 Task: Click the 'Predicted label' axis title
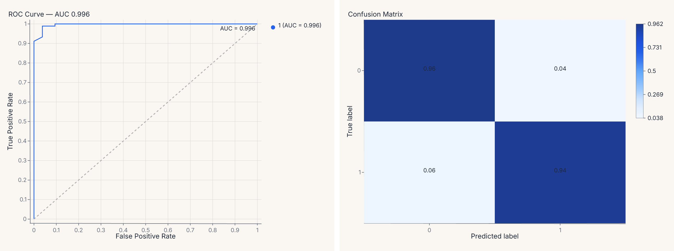click(495, 236)
